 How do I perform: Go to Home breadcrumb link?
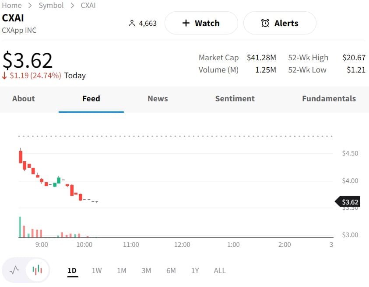tap(12, 5)
